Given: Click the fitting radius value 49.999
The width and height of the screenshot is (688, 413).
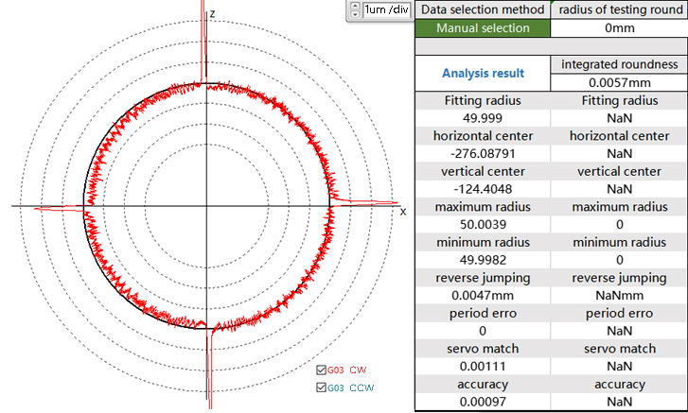Looking at the screenshot, I should coord(483,117).
